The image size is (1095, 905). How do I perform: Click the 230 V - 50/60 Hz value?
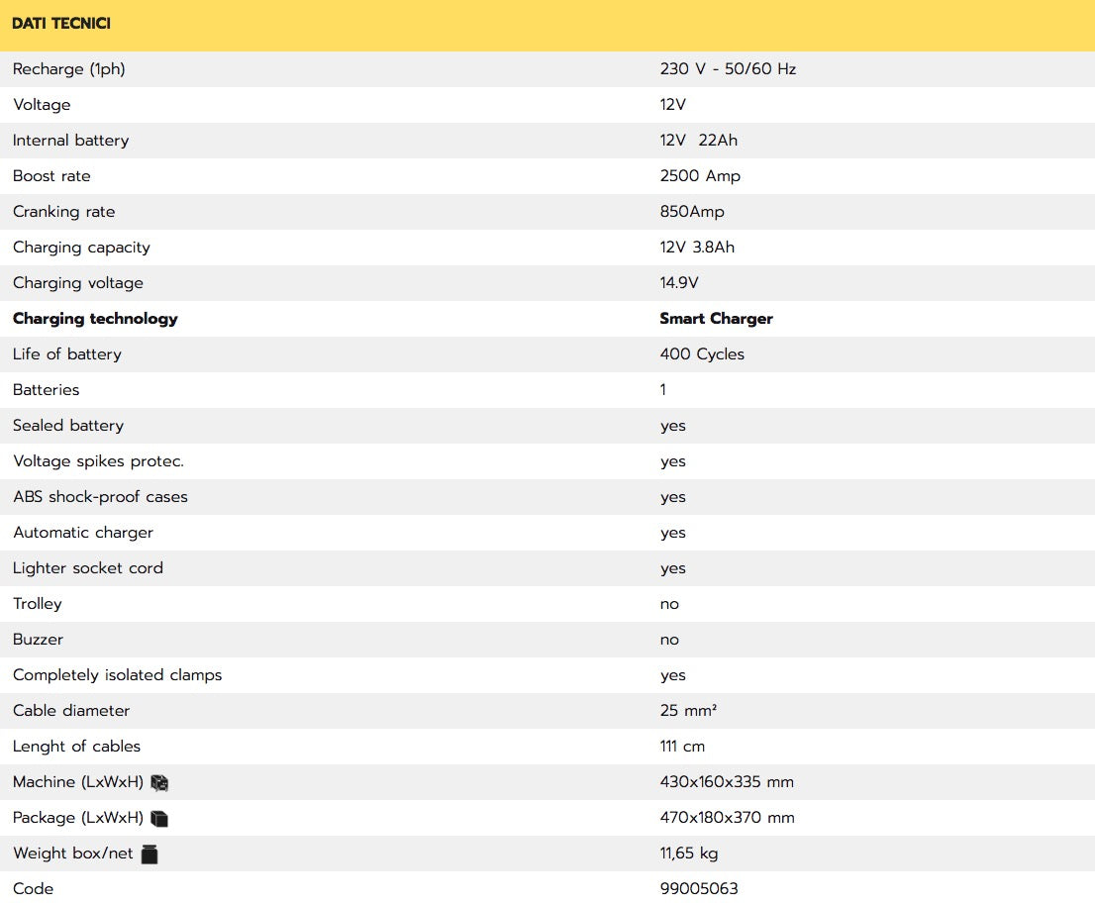pyautogui.click(x=728, y=69)
